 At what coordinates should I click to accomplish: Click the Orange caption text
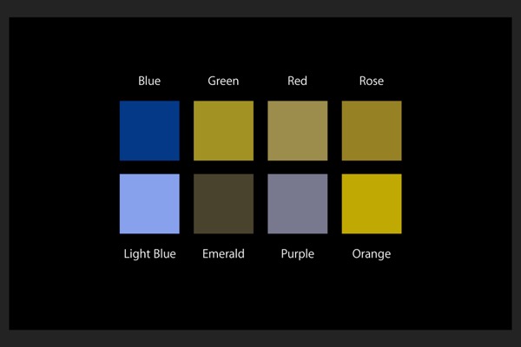[372, 254]
